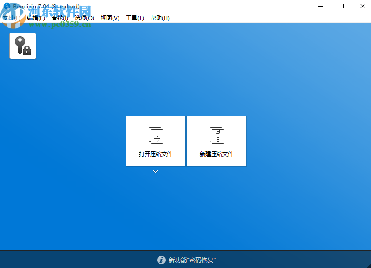Viewport: 371px width, 268px height.
Task: Minimize the Bandizip window
Action: click(x=320, y=6)
